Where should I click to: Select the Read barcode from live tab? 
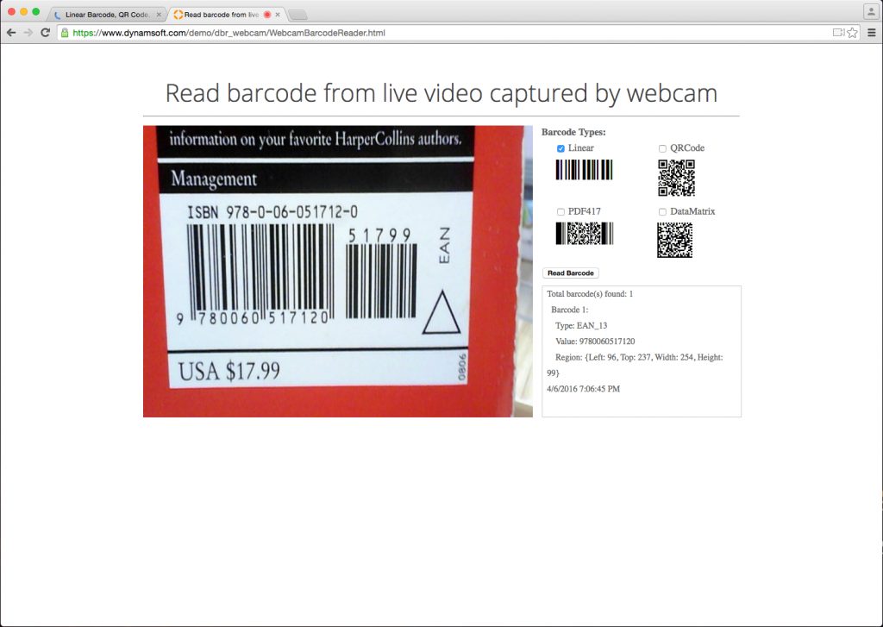tap(221, 15)
